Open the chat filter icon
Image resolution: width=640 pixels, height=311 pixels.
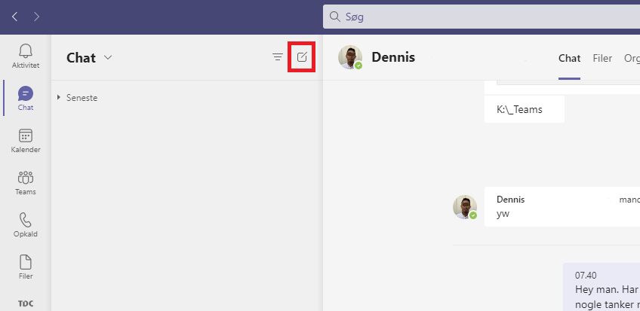point(278,57)
